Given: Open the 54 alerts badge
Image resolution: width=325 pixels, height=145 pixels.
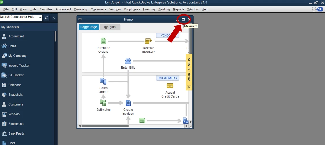Looking at the screenshot, I should (x=319, y=9).
